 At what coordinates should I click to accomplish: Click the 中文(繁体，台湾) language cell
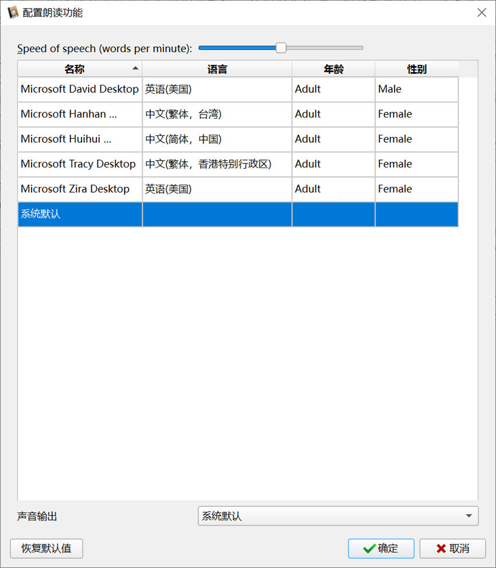(x=217, y=114)
